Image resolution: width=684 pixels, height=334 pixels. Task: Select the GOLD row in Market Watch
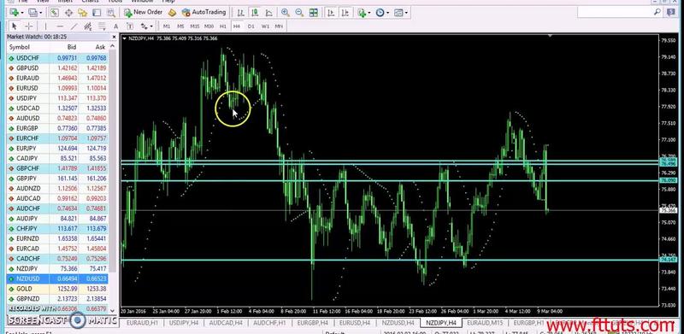[57, 289]
